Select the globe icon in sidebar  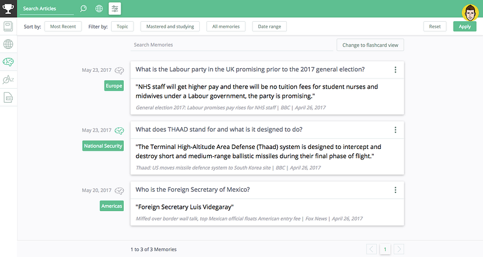point(8,44)
